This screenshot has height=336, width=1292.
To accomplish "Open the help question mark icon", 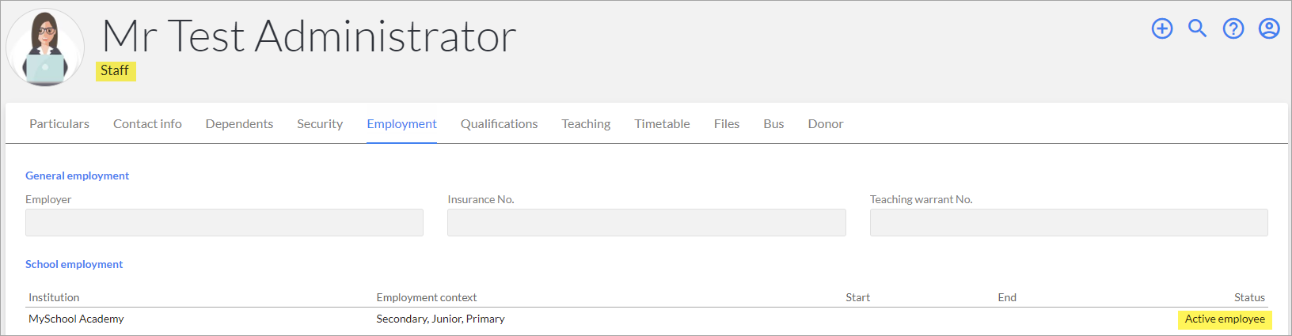I will [1233, 29].
